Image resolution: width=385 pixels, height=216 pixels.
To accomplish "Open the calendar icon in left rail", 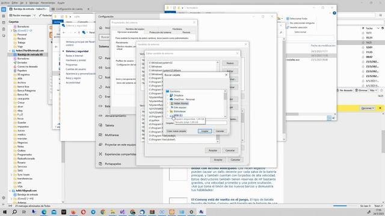I will point(4,23).
